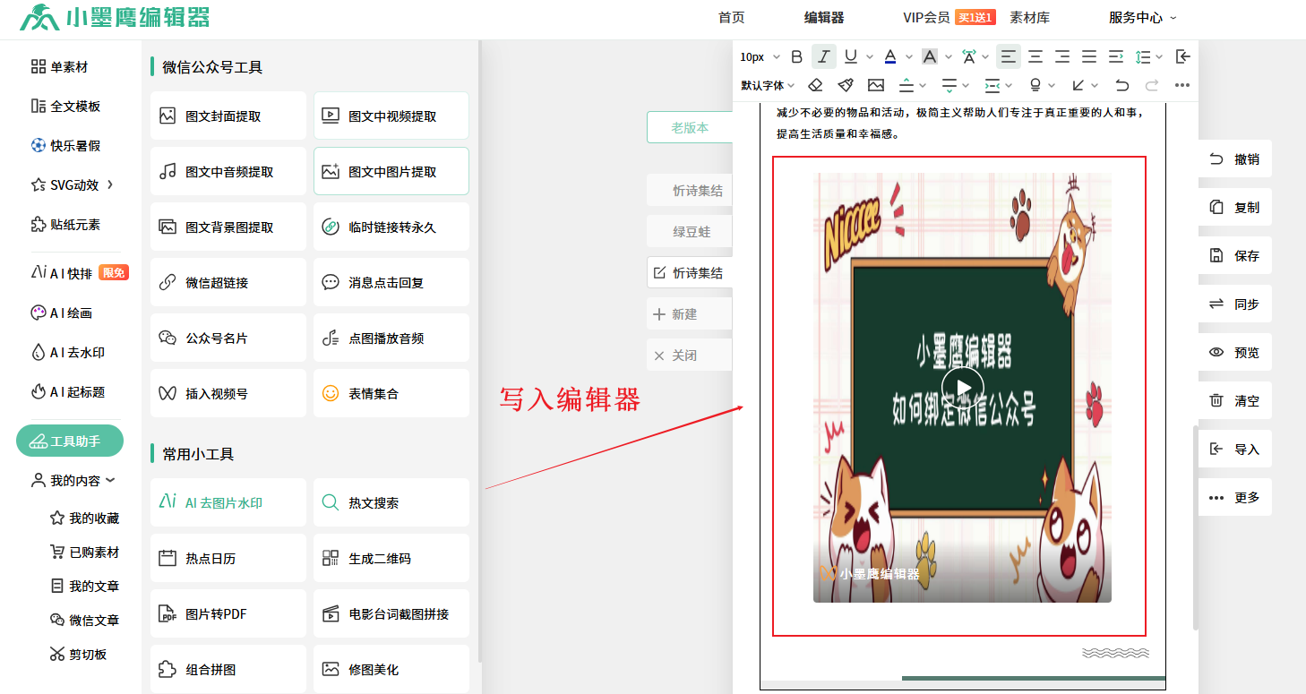This screenshot has width=1306, height=694.
Task: Open AI去水印 in sidebar
Action: (67, 352)
